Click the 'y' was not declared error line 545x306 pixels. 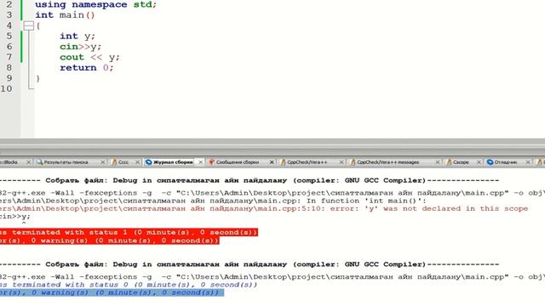tap(264, 208)
